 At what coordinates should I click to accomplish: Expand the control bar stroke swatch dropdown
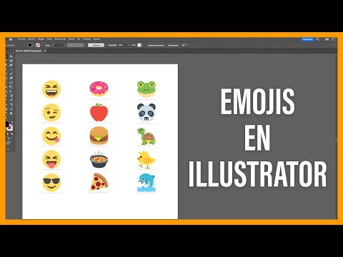point(41,45)
